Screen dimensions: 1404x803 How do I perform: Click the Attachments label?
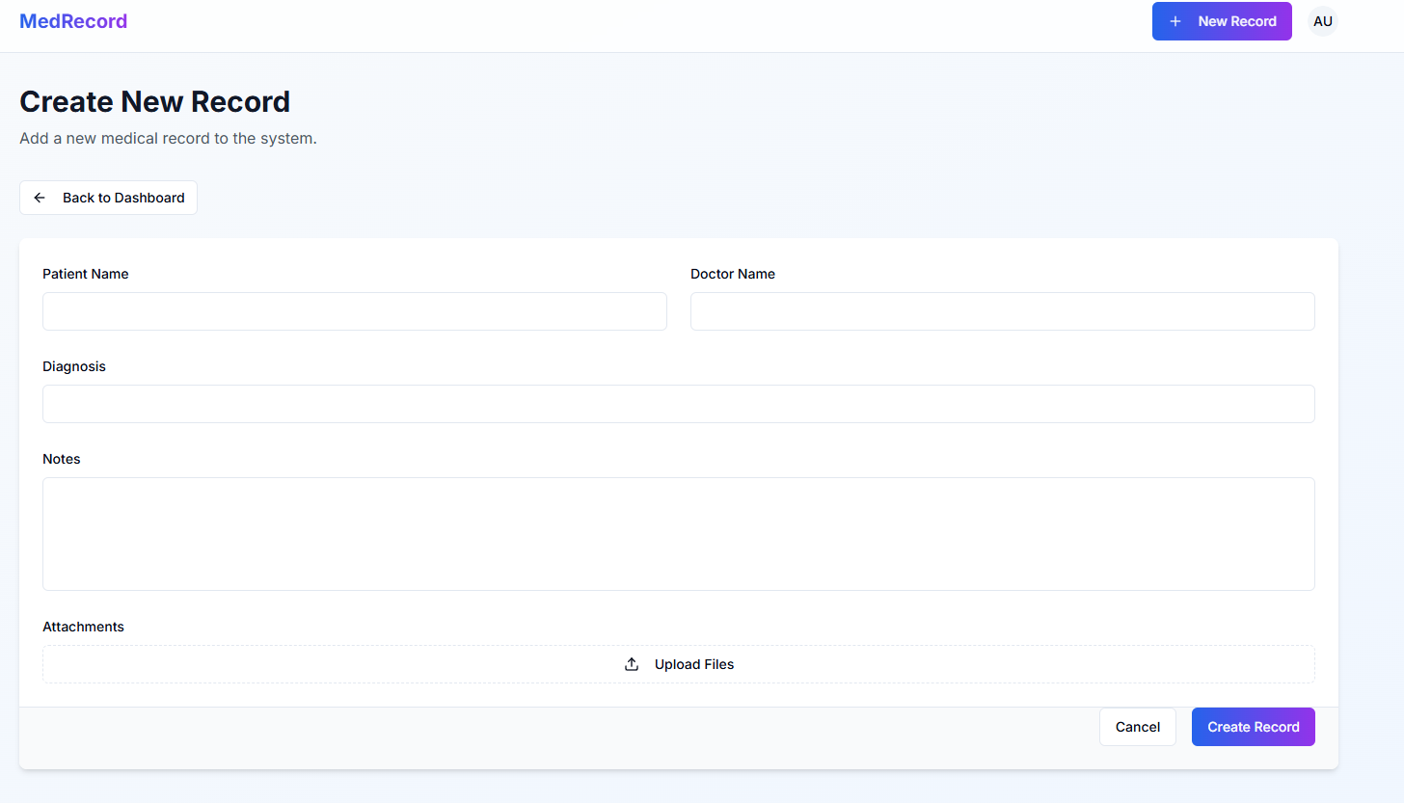(x=83, y=627)
